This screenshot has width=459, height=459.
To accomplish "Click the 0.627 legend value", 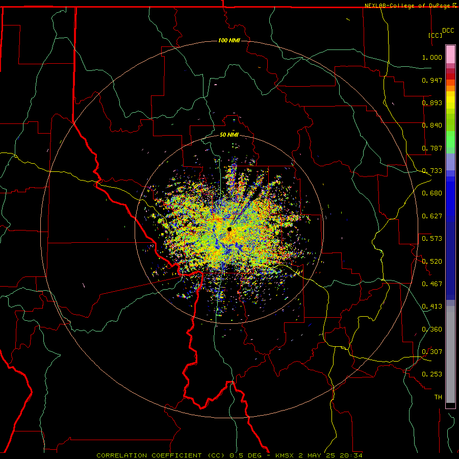I will coord(432,216).
